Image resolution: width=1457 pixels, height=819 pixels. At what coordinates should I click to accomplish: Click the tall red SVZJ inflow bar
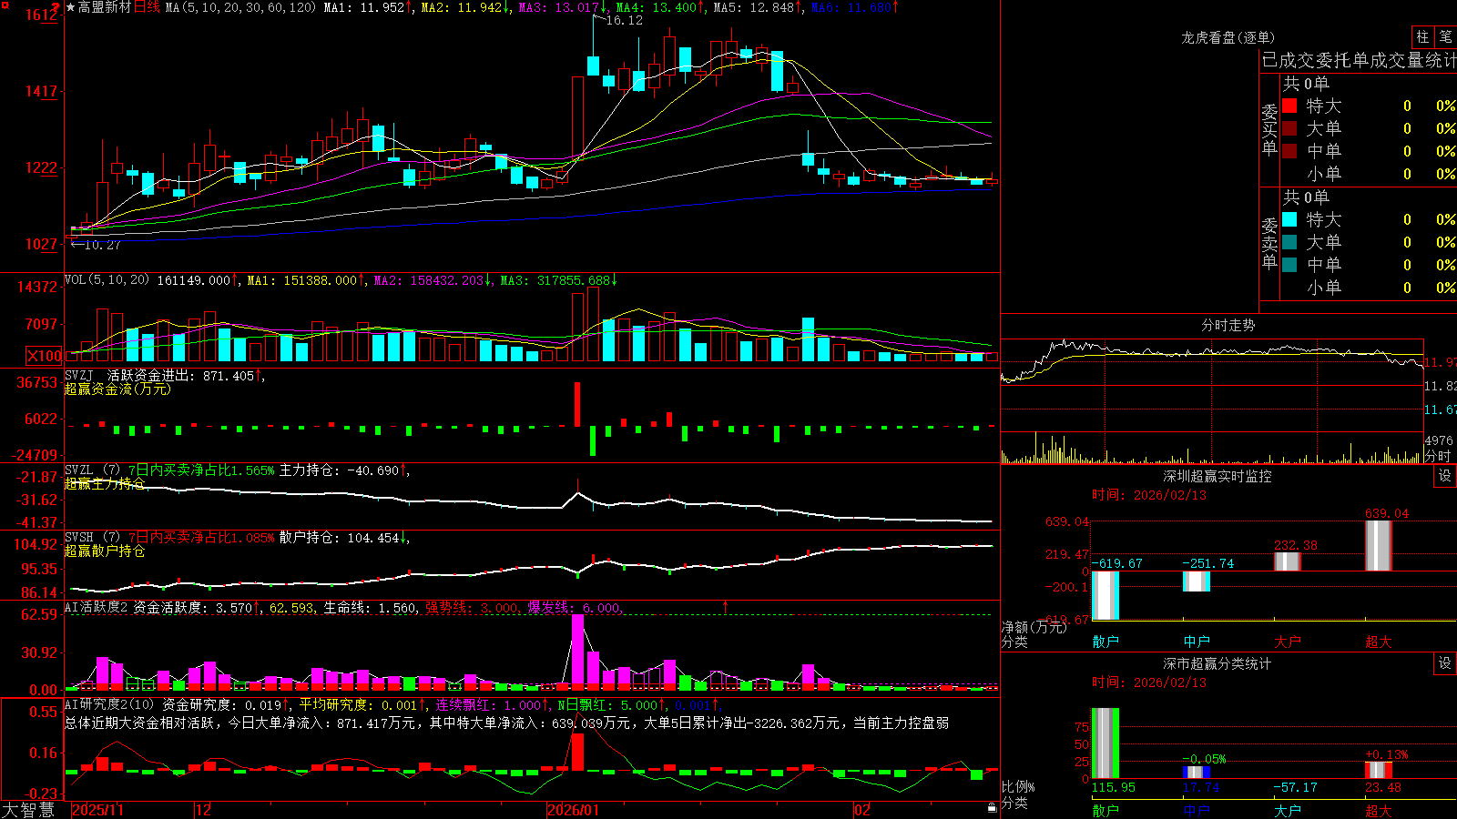(577, 404)
